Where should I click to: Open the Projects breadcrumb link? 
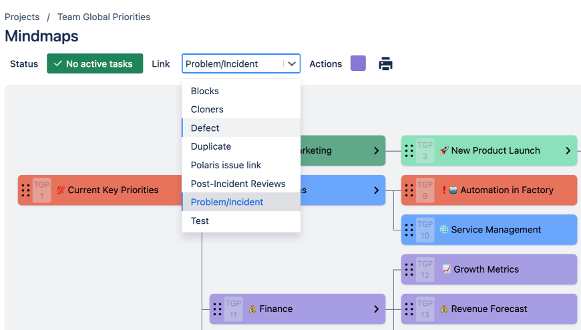click(x=22, y=17)
